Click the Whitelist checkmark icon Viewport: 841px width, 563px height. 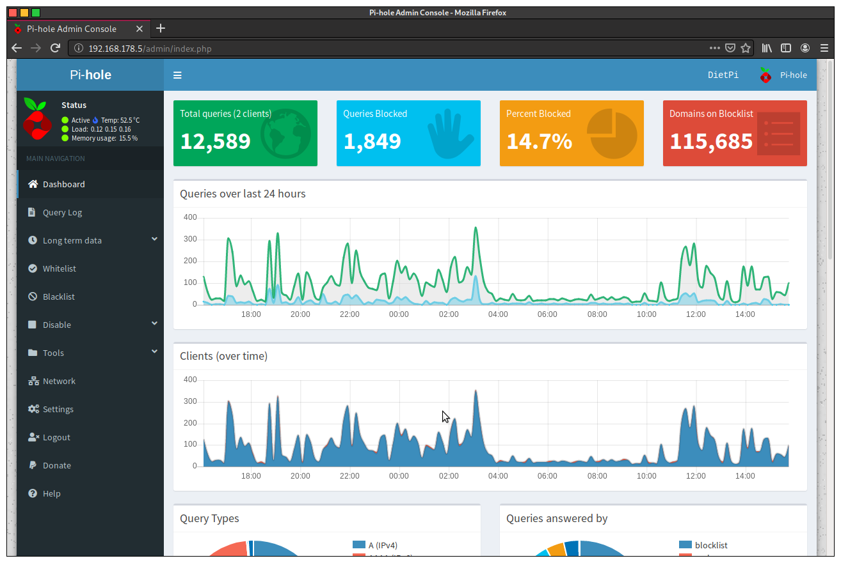[33, 268]
